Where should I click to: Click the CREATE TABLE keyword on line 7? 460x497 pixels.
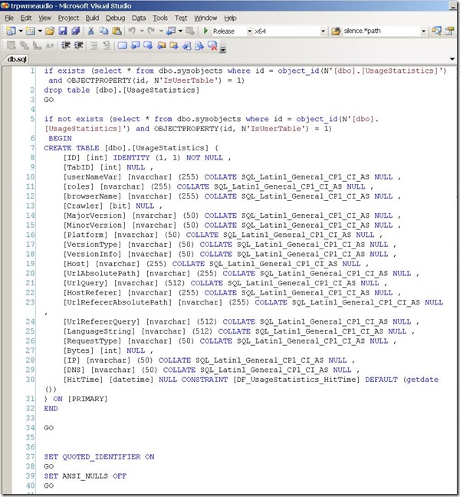71,148
